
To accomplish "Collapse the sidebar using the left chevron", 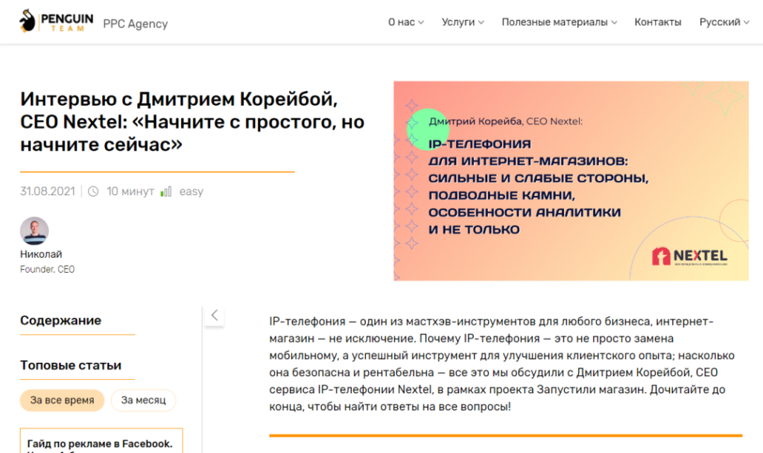I will click(x=214, y=315).
